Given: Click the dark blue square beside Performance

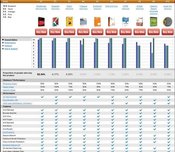Looking at the screenshot, I should pos(3,43).
